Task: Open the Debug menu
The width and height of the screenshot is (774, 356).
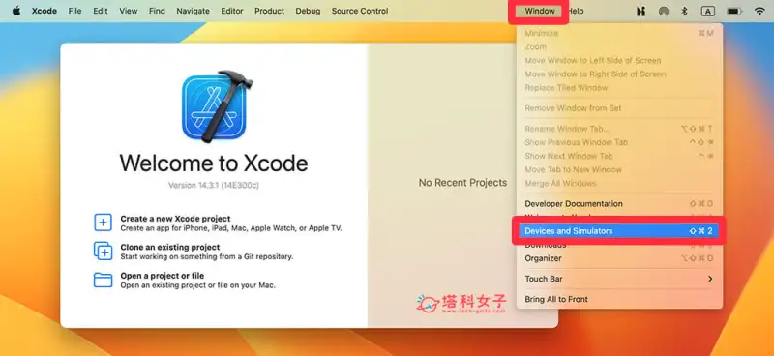Action: pos(308,11)
